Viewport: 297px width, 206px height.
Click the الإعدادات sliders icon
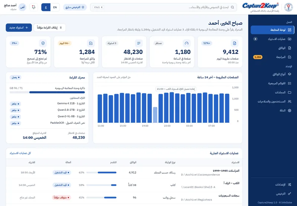coord(290,185)
